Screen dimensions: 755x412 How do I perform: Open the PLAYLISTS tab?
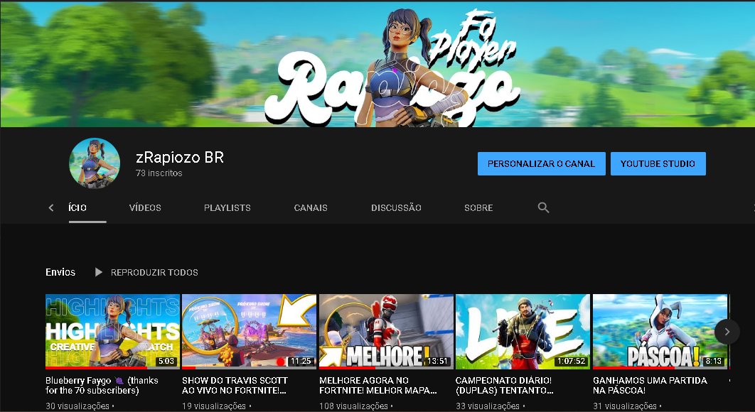point(227,207)
